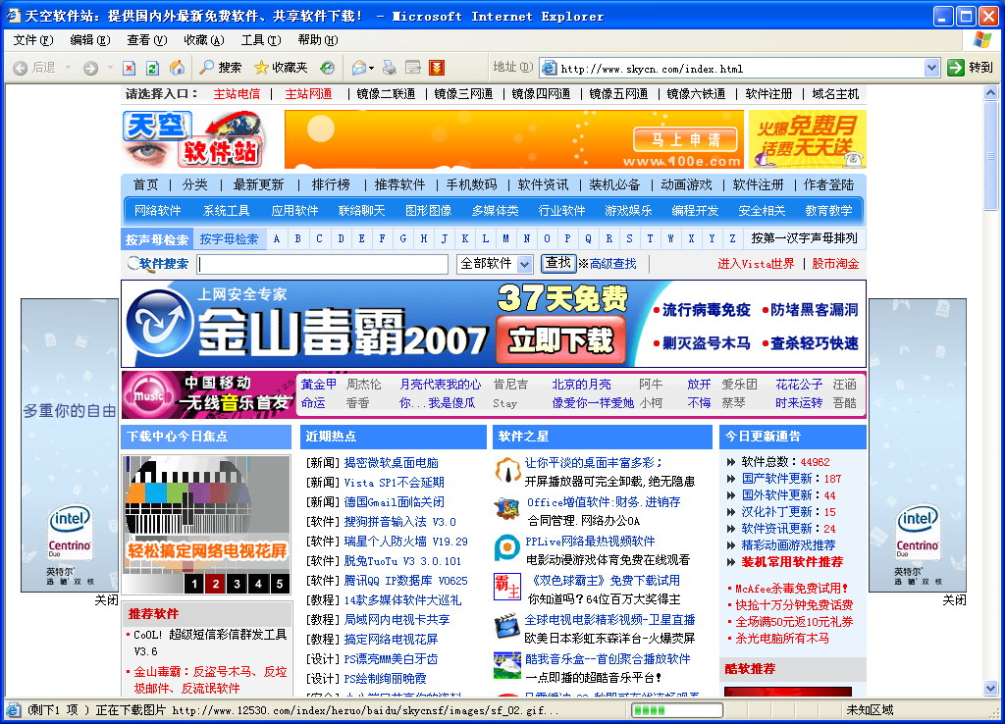Open the 收藏(A) menu
The width and height of the screenshot is (1005, 724).
204,39
